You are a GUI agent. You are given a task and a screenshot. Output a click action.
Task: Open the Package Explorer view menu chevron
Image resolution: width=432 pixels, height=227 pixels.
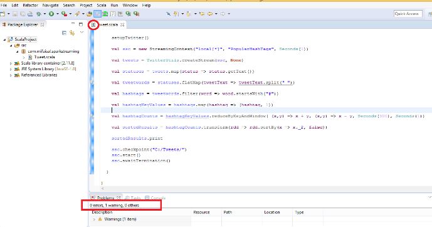pyautogui.click(x=82, y=33)
